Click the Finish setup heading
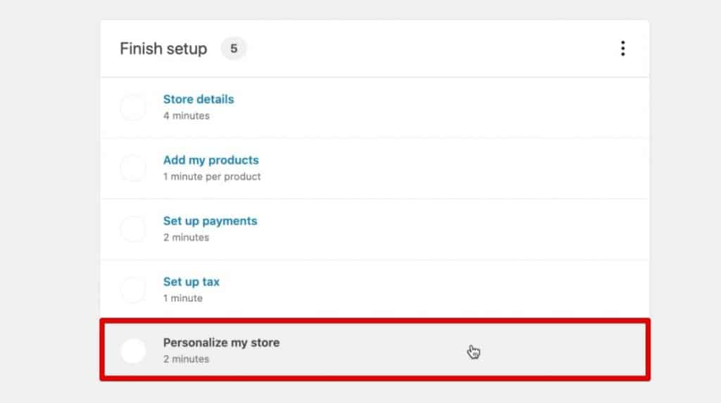Viewport: 721px width, 403px height. (163, 49)
